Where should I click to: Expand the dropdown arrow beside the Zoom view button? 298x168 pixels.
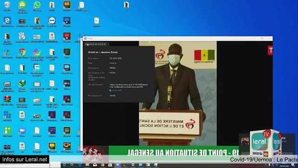click(108, 44)
